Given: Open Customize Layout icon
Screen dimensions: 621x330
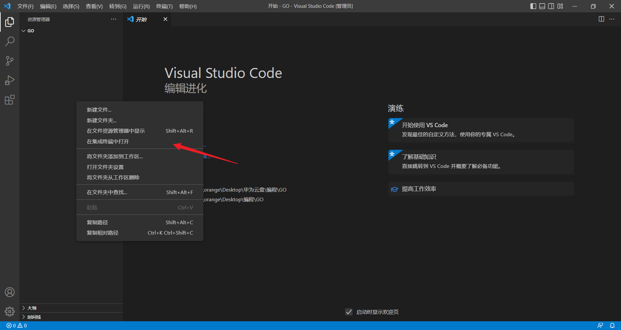Looking at the screenshot, I should [560, 6].
